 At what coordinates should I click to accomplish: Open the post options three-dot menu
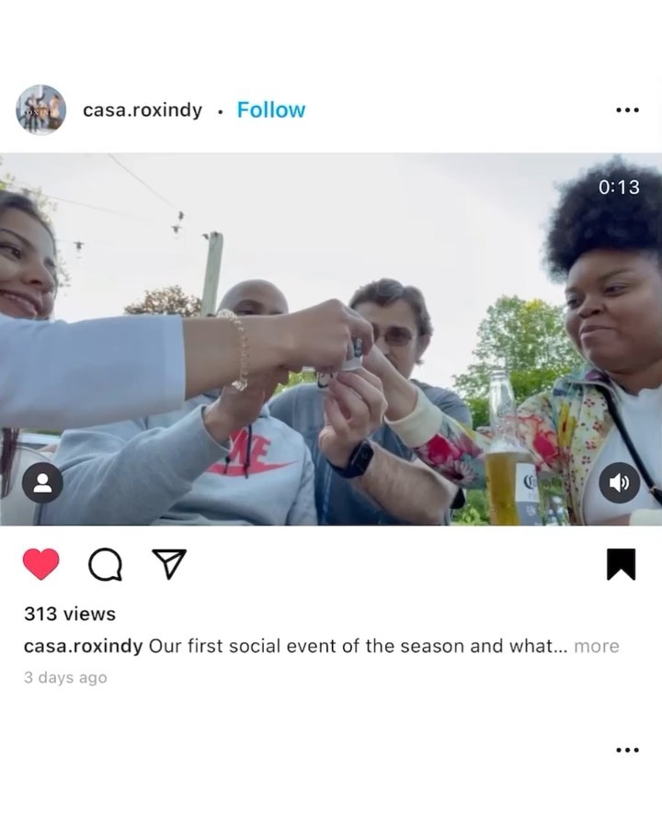click(627, 110)
